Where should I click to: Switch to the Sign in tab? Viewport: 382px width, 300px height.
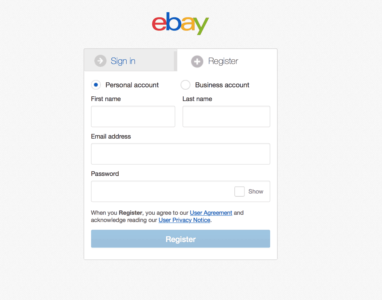(131, 60)
